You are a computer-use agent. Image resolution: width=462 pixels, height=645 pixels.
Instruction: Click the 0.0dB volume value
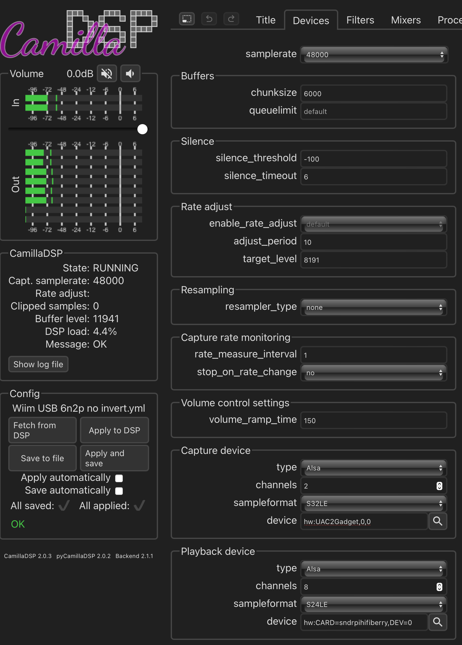80,74
